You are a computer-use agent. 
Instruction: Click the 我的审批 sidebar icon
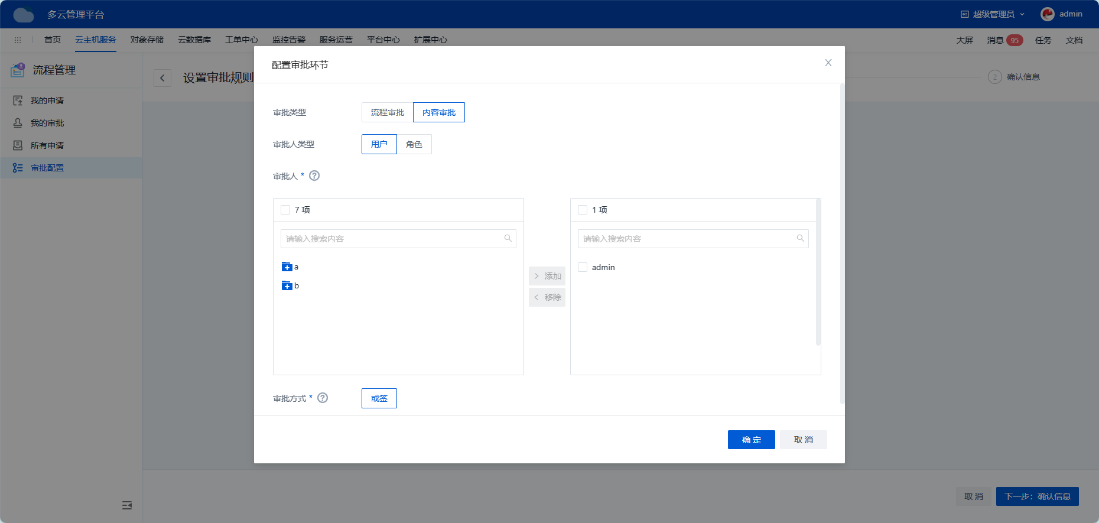[x=18, y=123]
